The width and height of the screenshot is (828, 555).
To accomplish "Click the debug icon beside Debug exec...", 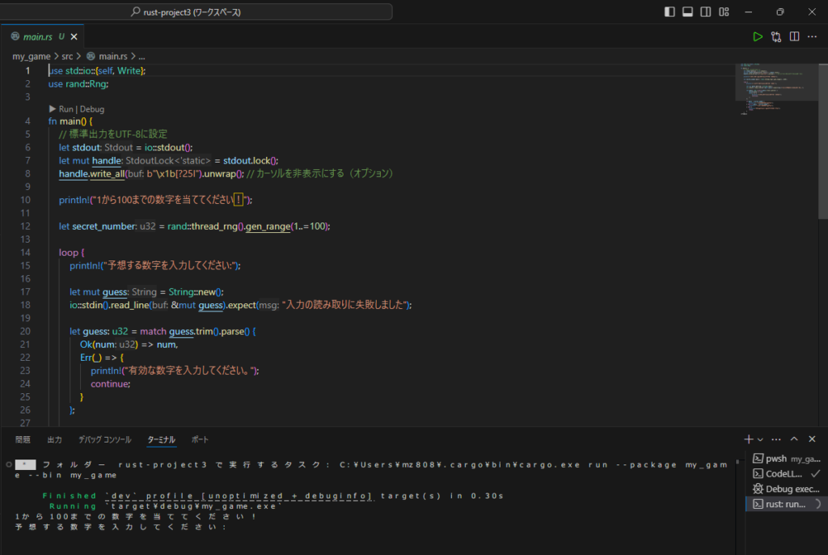I will 758,489.
